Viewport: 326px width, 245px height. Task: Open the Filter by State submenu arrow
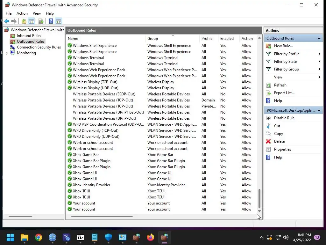[319, 62]
